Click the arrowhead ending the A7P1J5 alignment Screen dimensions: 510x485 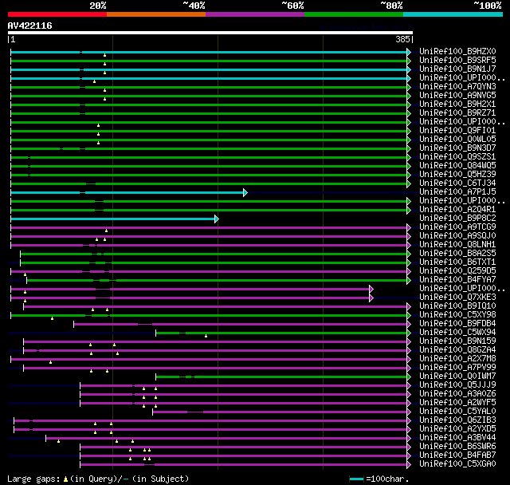(245, 193)
